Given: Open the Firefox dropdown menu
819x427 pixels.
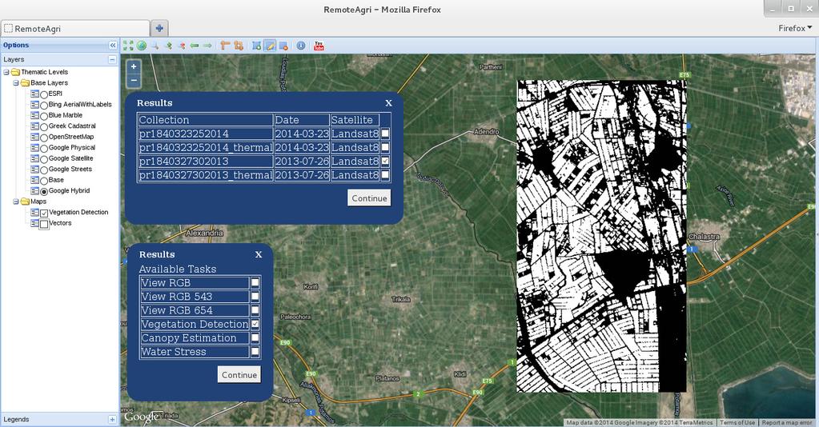Looking at the screenshot, I should click(x=795, y=28).
